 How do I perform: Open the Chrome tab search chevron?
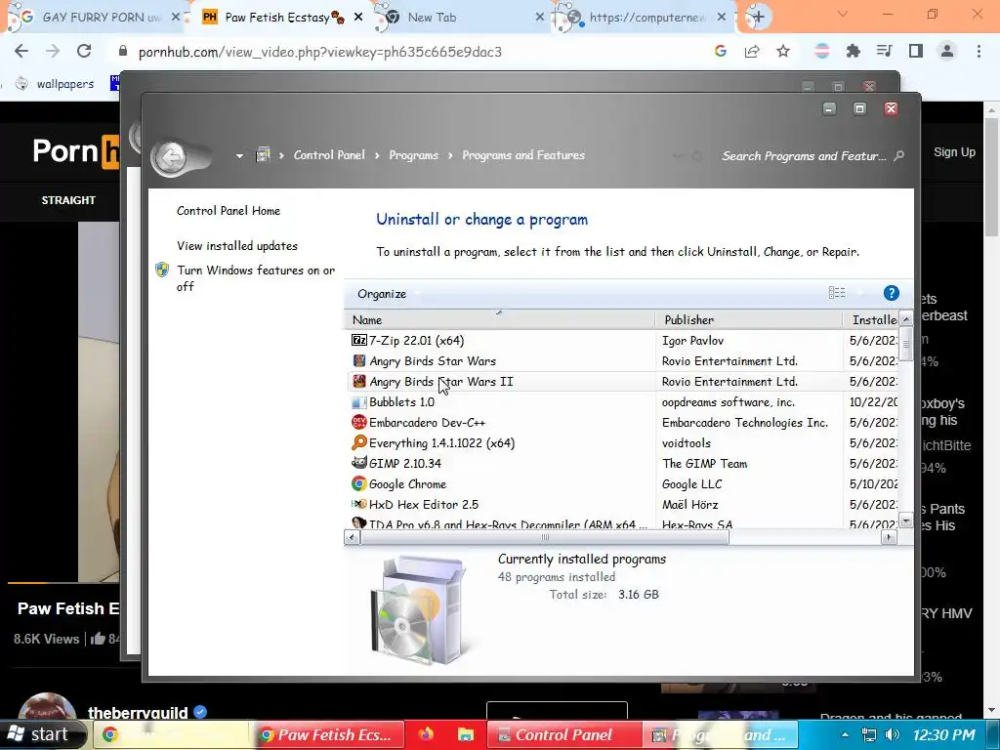click(x=843, y=14)
